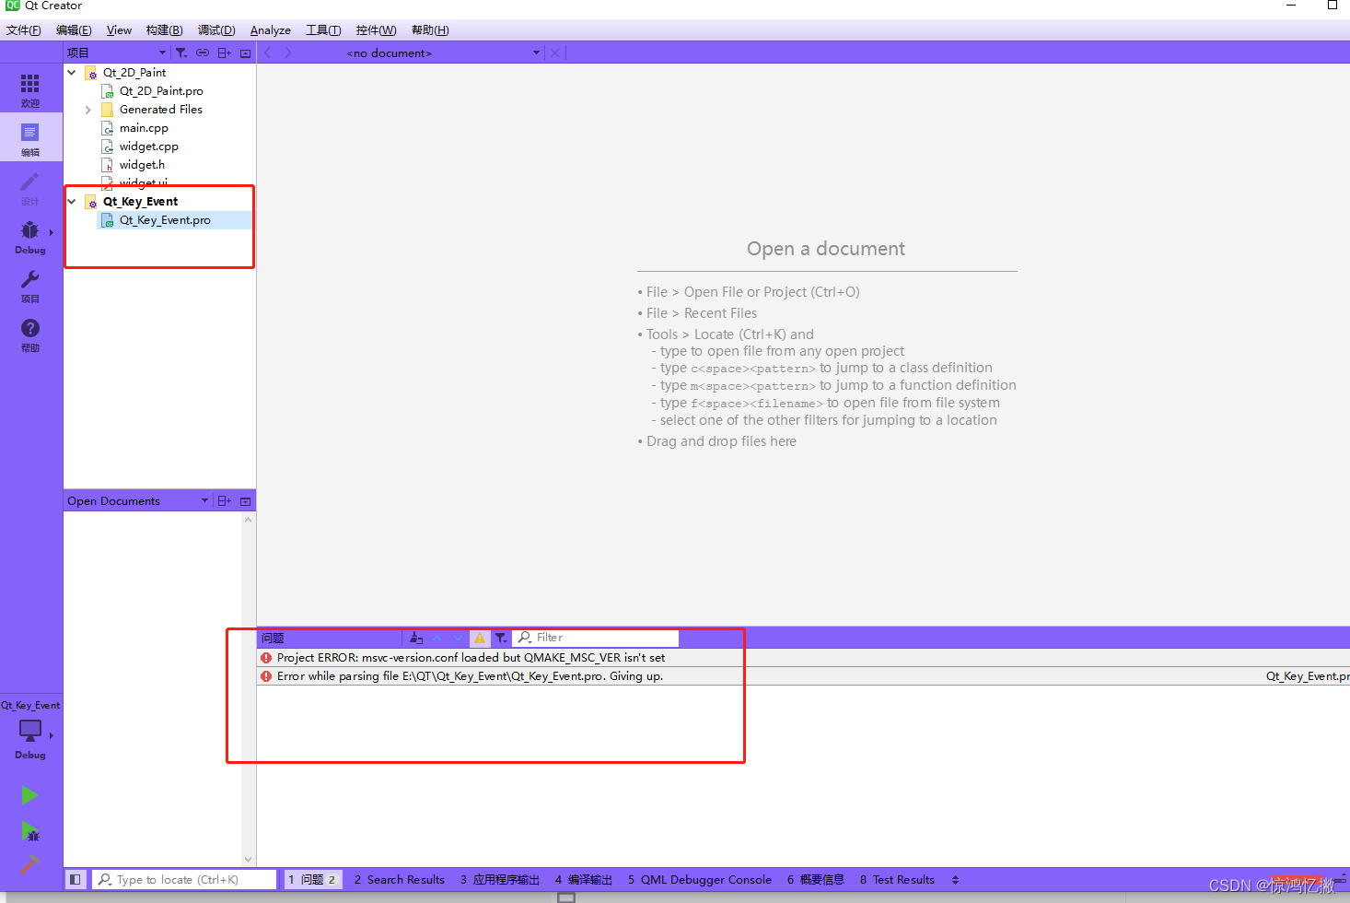Open the 项目 view selector dropdown

pos(117,53)
